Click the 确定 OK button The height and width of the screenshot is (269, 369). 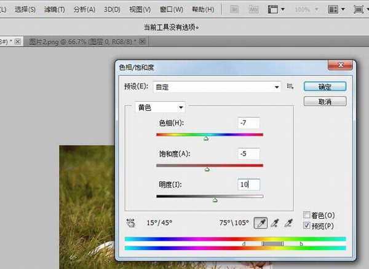tap(325, 87)
